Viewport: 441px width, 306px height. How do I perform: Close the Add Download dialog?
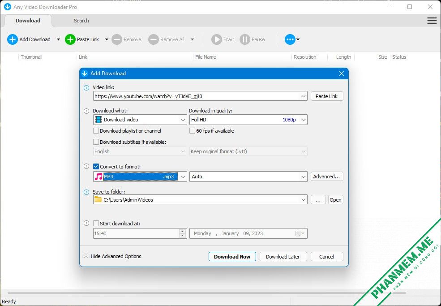click(342, 73)
